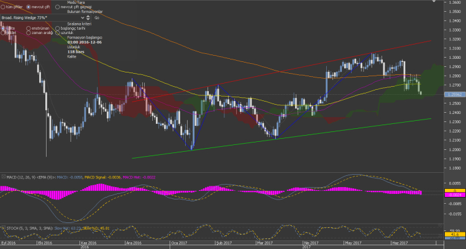
Task: Click the 'Nis 2017' time axis marker
Action: [x=311, y=242]
